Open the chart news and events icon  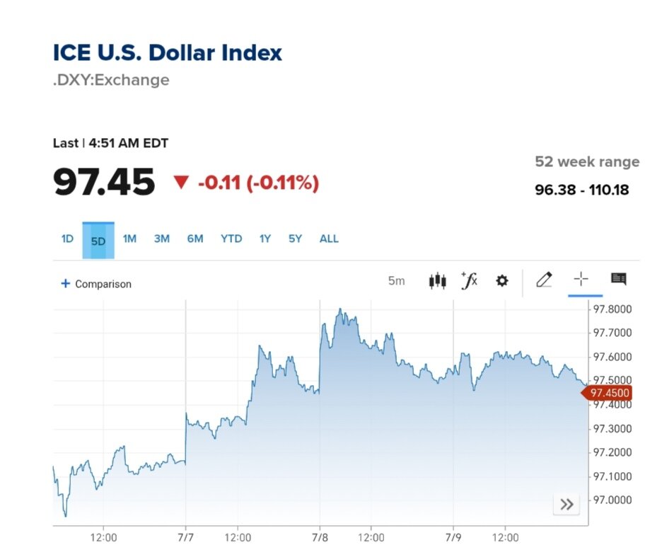pos(619,280)
